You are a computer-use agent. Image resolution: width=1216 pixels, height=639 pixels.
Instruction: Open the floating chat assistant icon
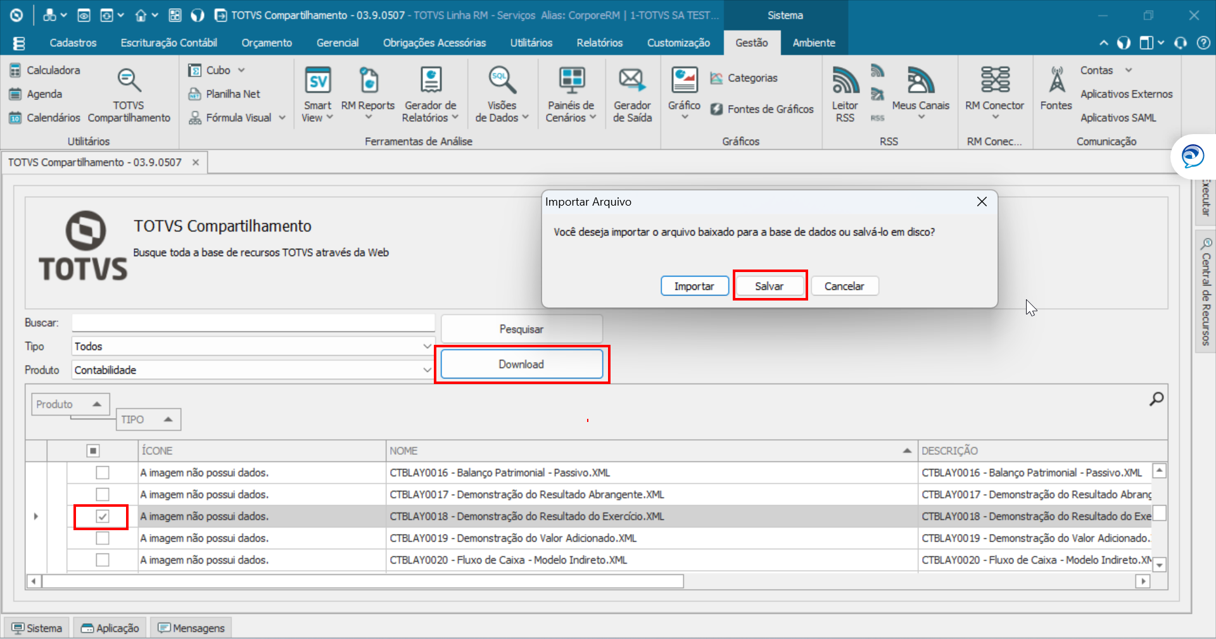1193,156
